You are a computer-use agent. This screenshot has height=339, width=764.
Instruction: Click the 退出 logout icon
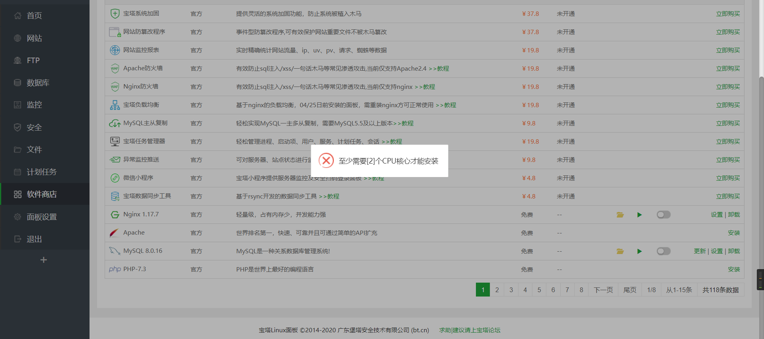point(18,239)
